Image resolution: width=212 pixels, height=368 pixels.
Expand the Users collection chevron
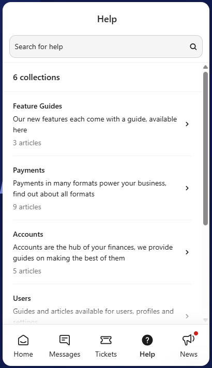(187, 316)
